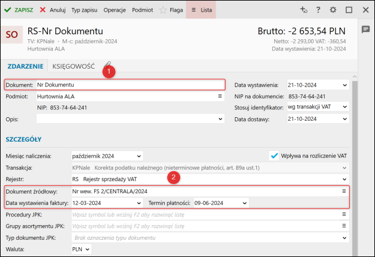Toggle Wpływa na rozliczenie VAT checkbox
375x257 pixels.
click(x=274, y=156)
